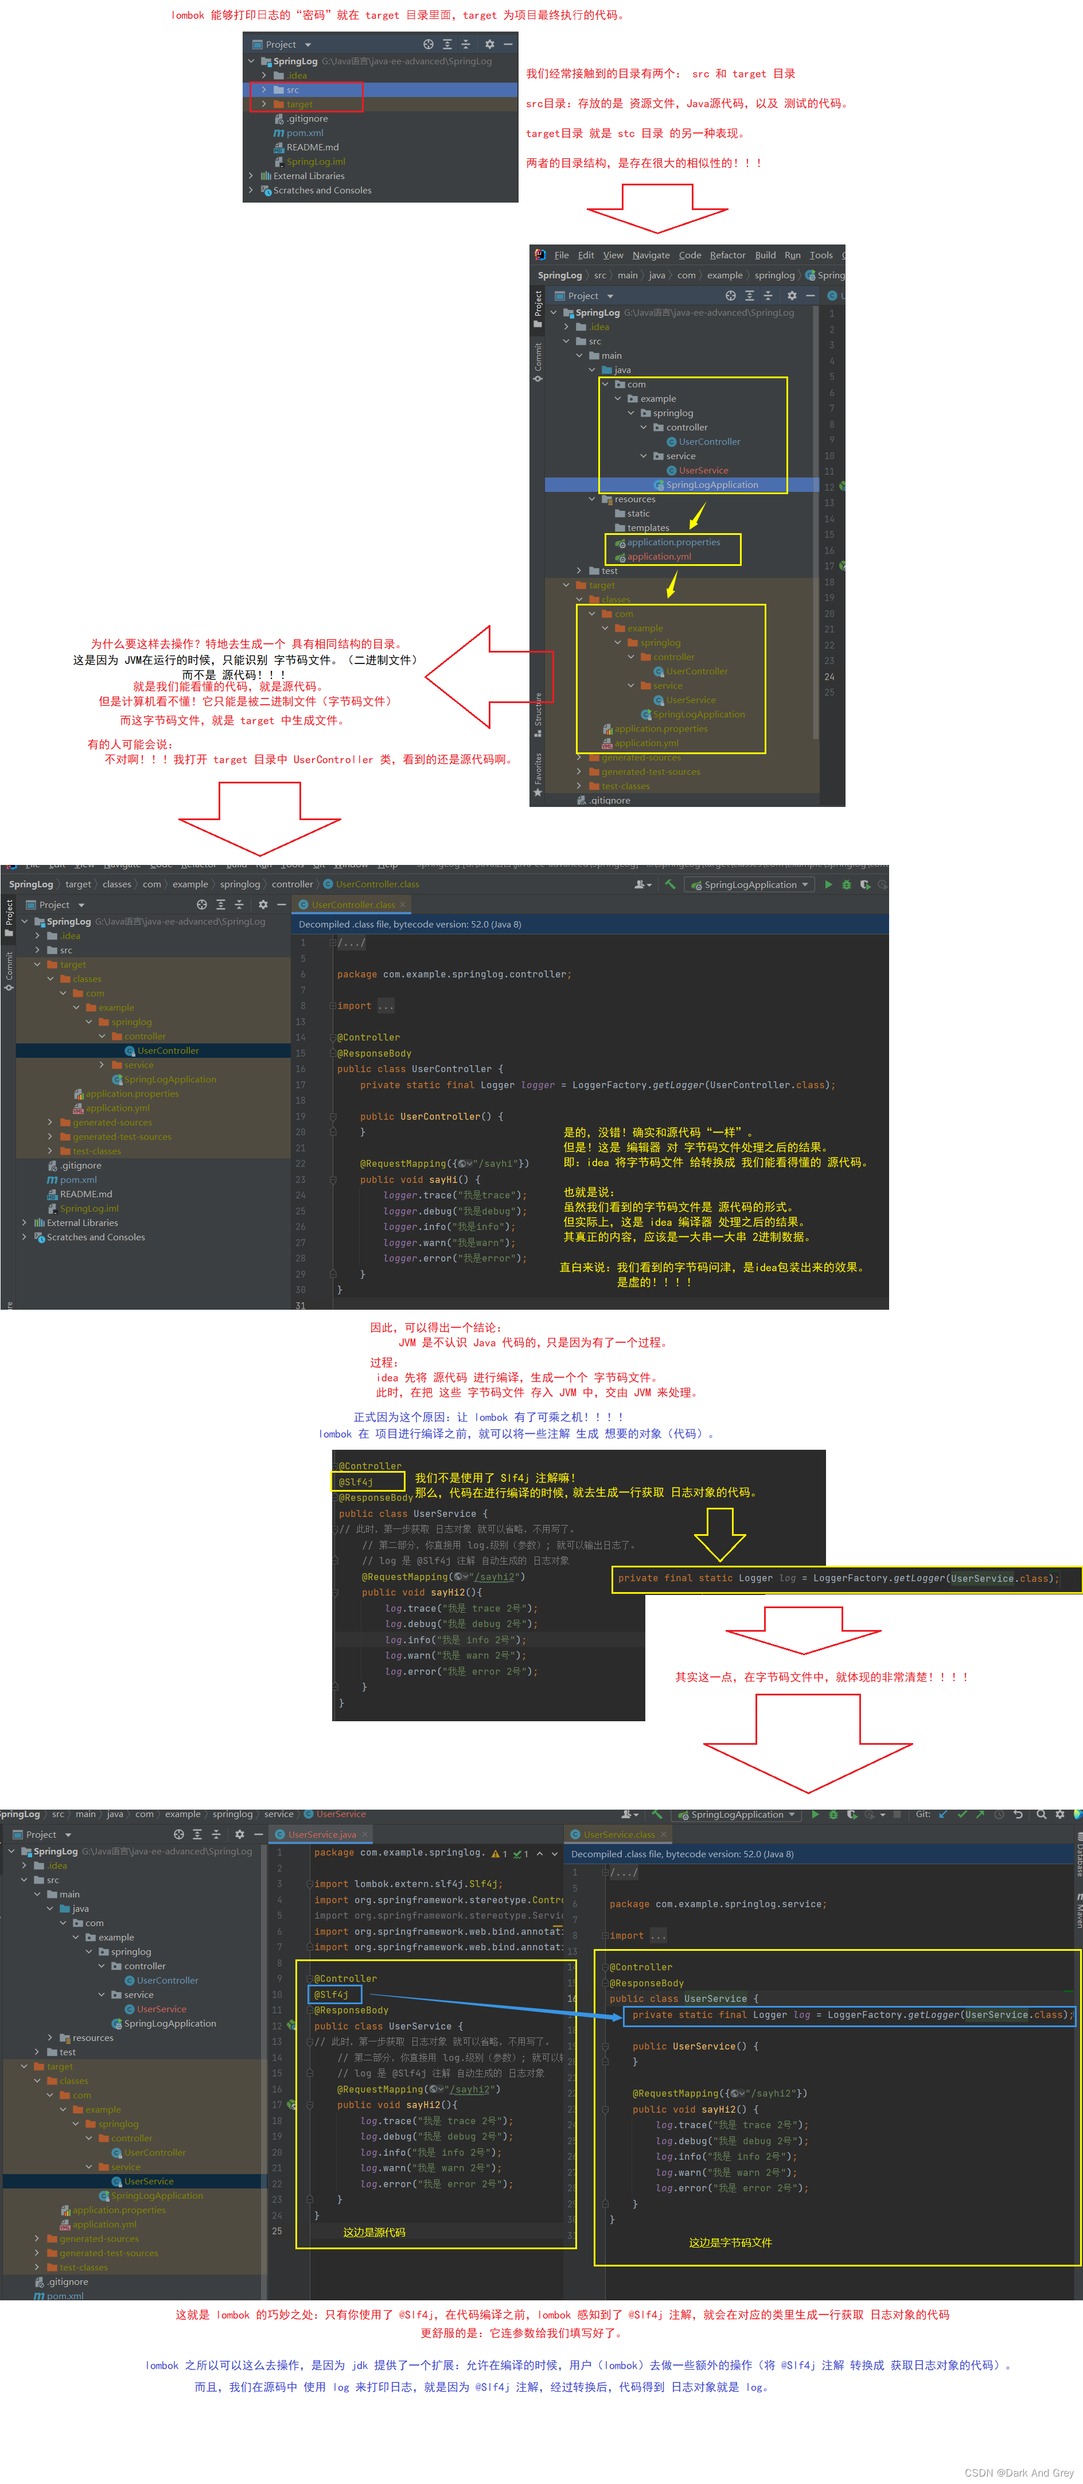Switch to UserService.class editor tab
Viewport: 1083px width, 2484px height.
click(618, 1834)
